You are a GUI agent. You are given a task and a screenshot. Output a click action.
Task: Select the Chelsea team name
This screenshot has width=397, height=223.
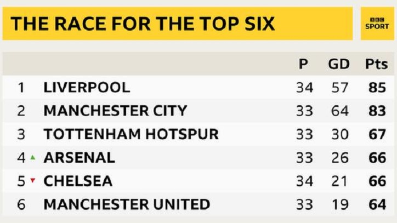tap(78, 181)
